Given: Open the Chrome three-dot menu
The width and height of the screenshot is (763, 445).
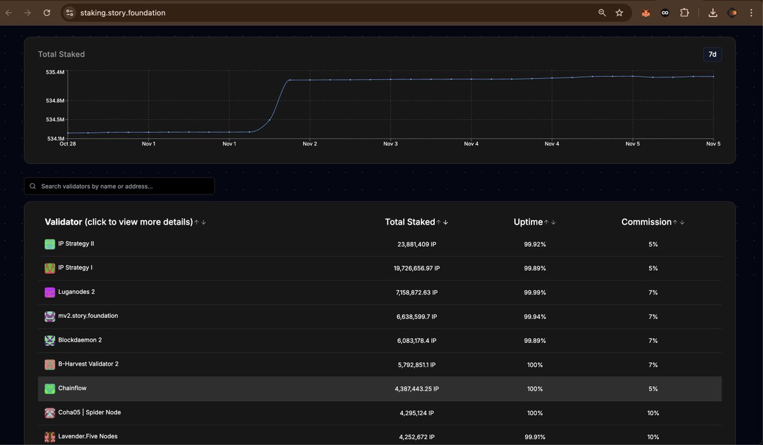Looking at the screenshot, I should (752, 12).
